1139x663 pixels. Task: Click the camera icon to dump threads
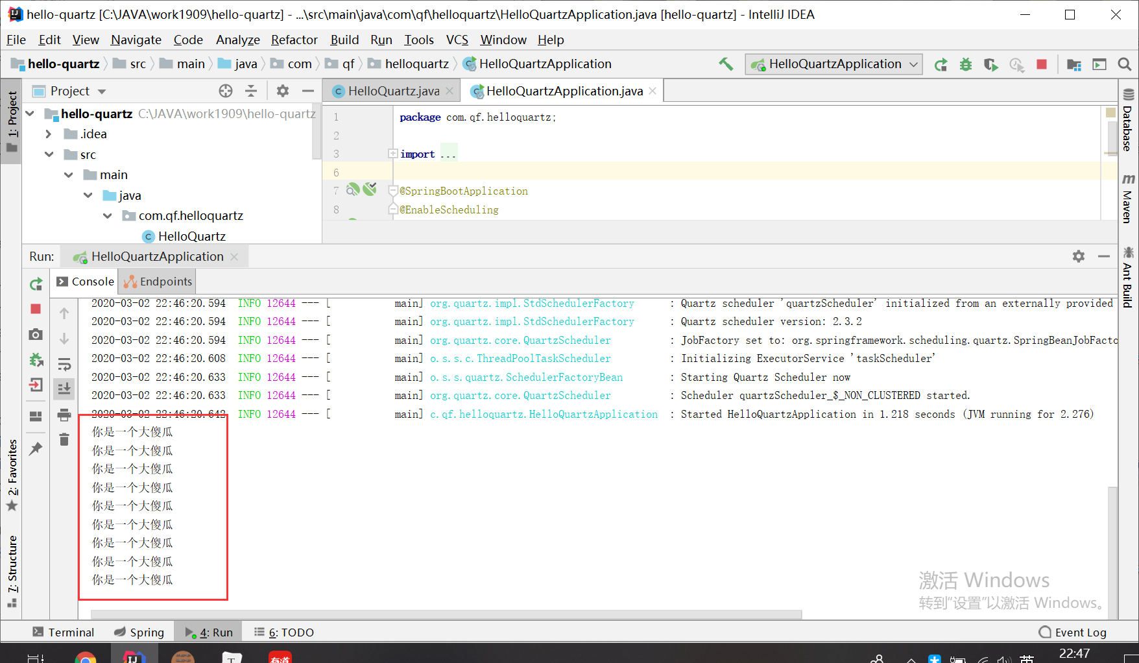click(x=36, y=334)
